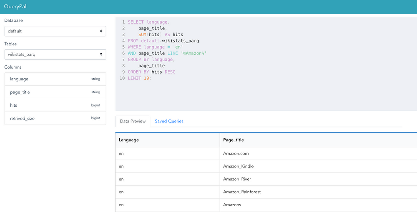Click editor line FROM default.wikistats_parq
Screen dimensions: 417x212
(x=163, y=41)
